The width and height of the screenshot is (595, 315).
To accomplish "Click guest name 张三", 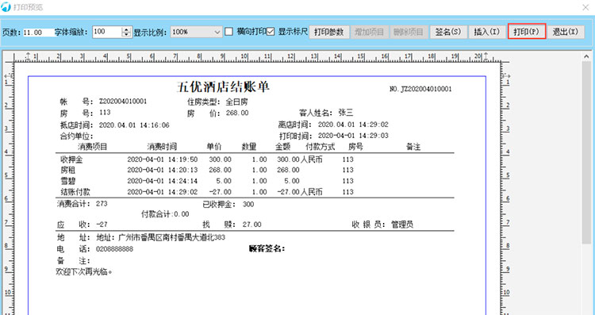I will click(x=346, y=113).
